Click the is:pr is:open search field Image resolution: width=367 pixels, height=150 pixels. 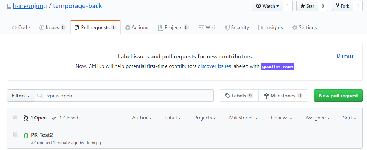(x=124, y=96)
